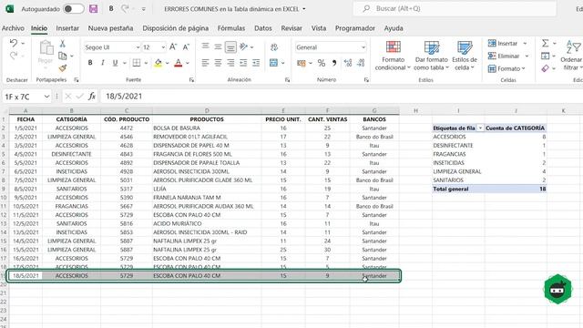Open the Segoe UI font name dropdown
Viewport: 583px width, 328px height.
[138, 47]
